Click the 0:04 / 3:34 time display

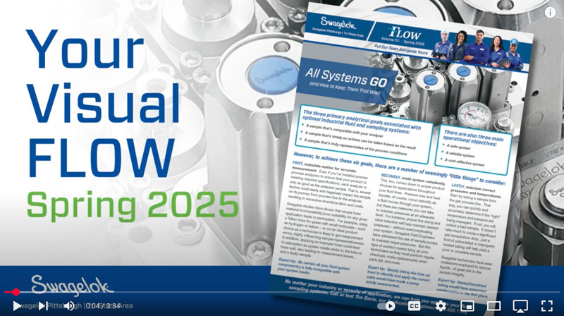(103, 306)
